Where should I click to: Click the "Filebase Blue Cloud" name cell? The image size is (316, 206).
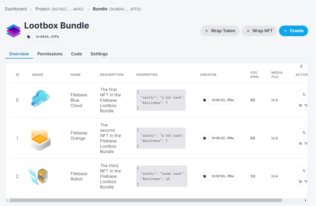pos(79,100)
